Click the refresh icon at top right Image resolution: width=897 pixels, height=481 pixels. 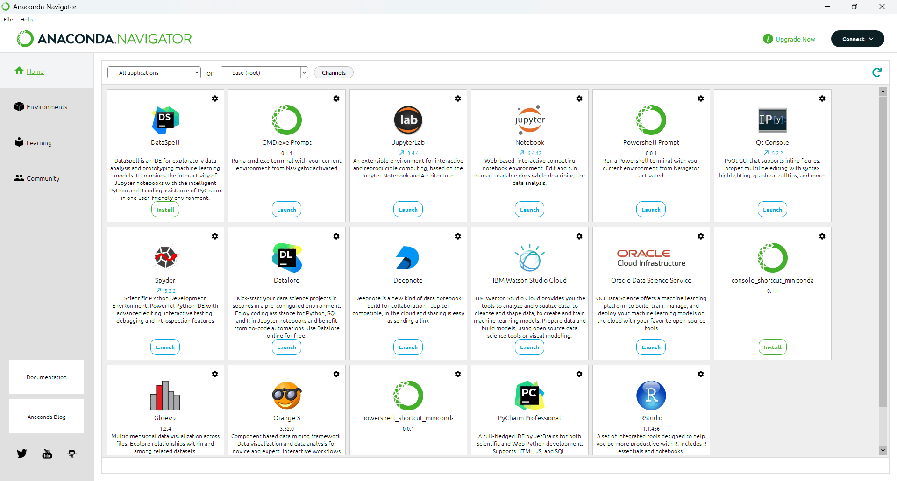[x=877, y=72]
